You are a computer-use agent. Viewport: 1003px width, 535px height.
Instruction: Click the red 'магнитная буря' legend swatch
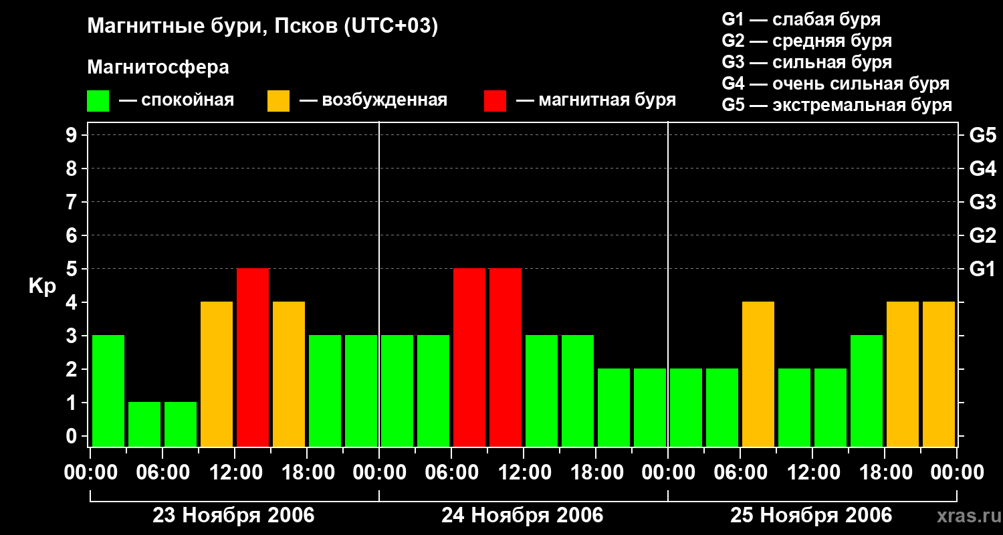coord(495,101)
